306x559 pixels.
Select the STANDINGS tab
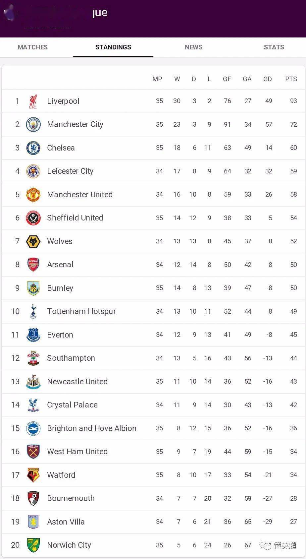click(x=113, y=47)
